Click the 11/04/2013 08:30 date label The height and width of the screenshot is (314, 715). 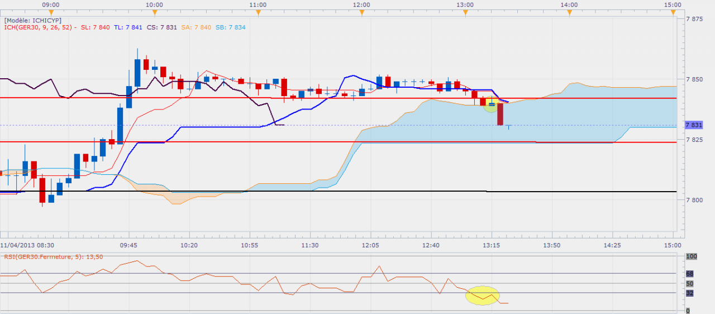point(27,245)
